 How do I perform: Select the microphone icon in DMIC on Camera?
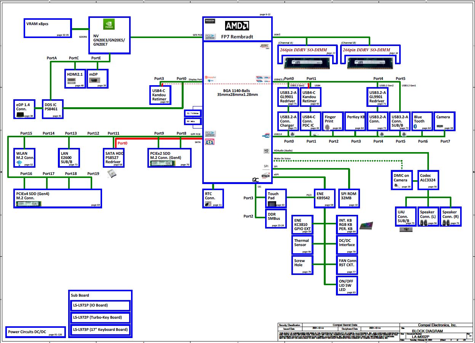[398, 186]
